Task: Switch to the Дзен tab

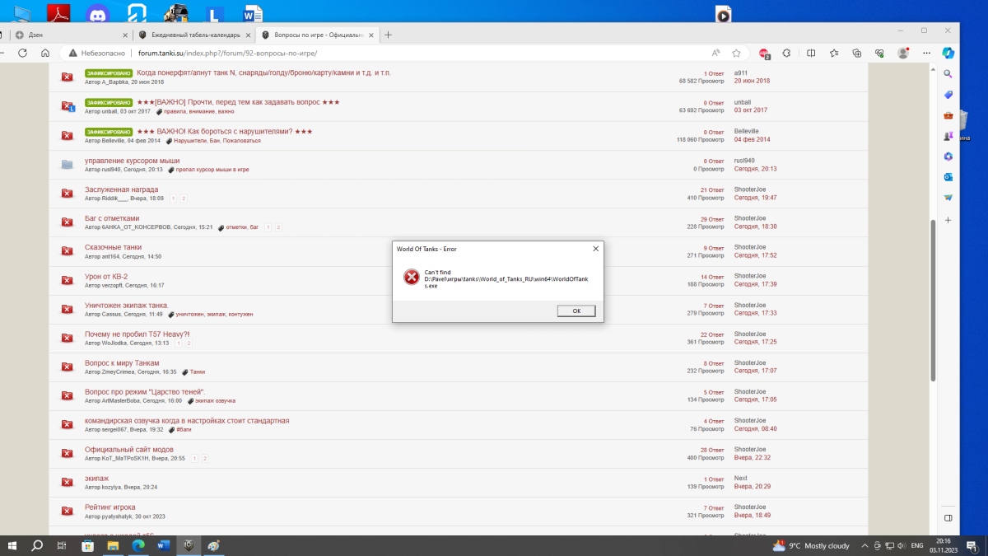Action: (x=70, y=35)
